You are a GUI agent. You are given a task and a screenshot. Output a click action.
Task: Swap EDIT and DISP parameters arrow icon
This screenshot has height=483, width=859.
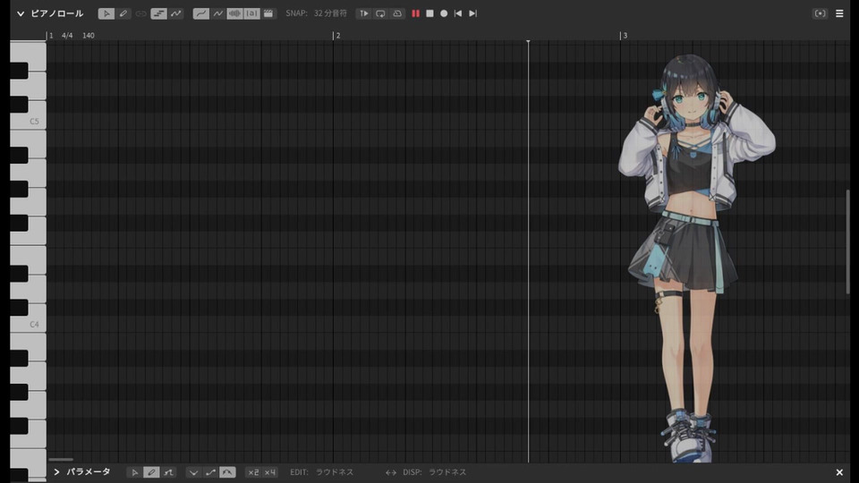tap(391, 472)
